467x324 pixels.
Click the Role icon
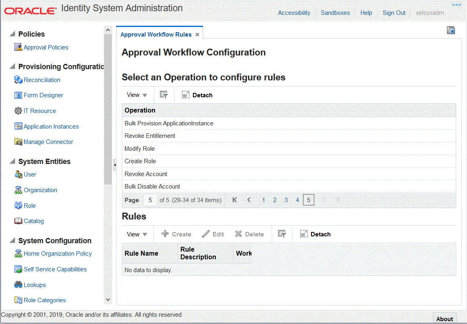18,205
